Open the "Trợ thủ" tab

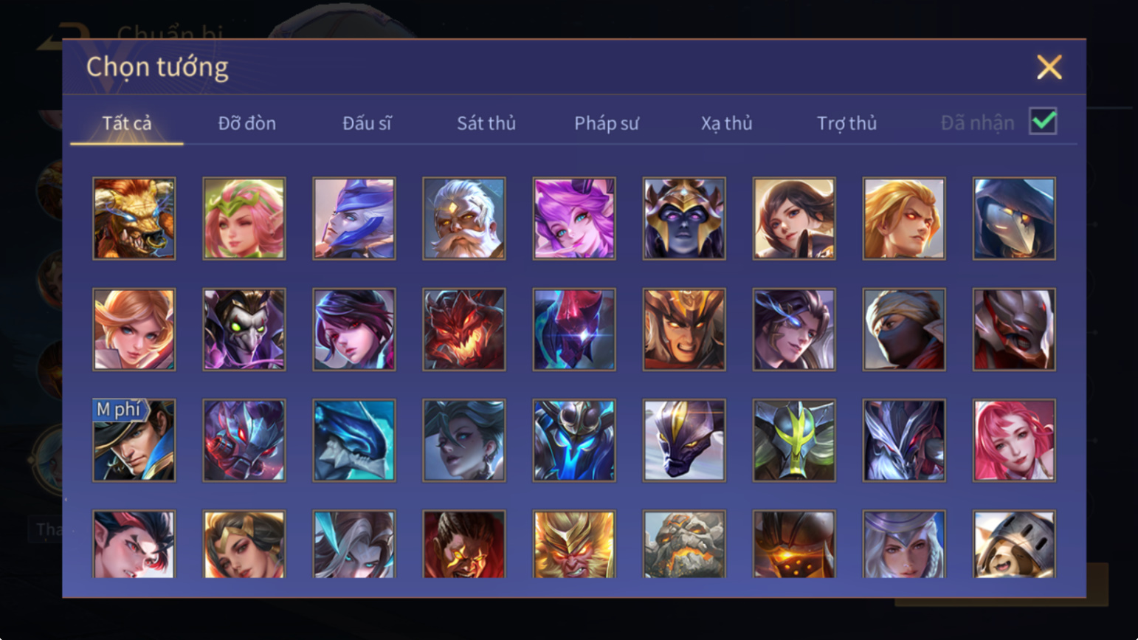[847, 123]
